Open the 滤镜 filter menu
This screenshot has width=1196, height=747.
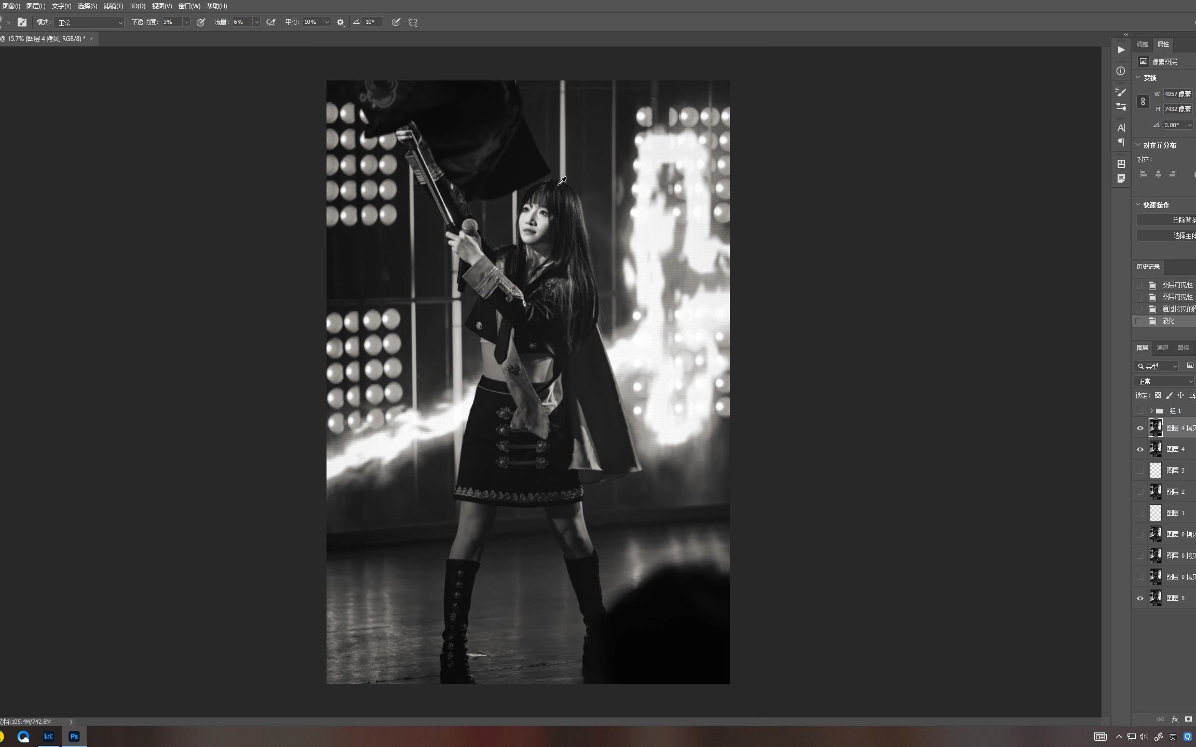tap(113, 6)
